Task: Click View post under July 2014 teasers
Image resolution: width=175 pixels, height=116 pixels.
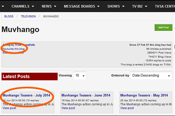Action: click(x=9, y=108)
